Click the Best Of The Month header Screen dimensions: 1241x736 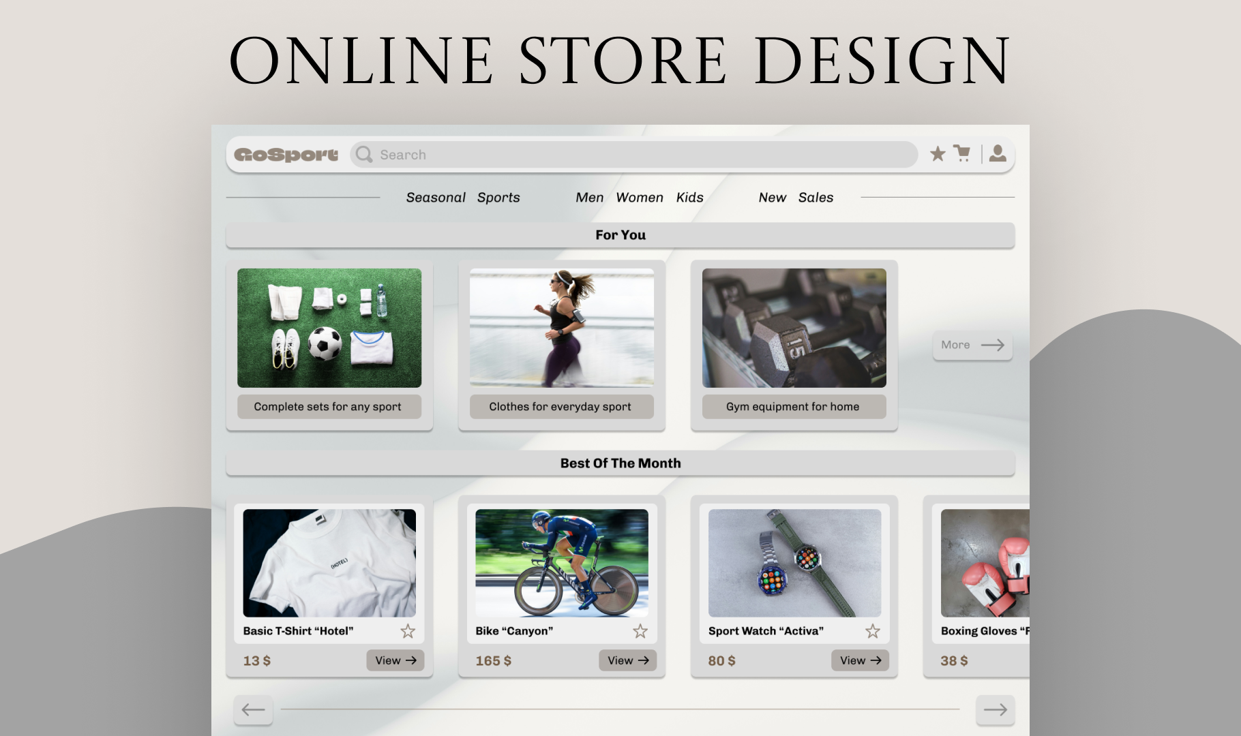pyautogui.click(x=620, y=463)
